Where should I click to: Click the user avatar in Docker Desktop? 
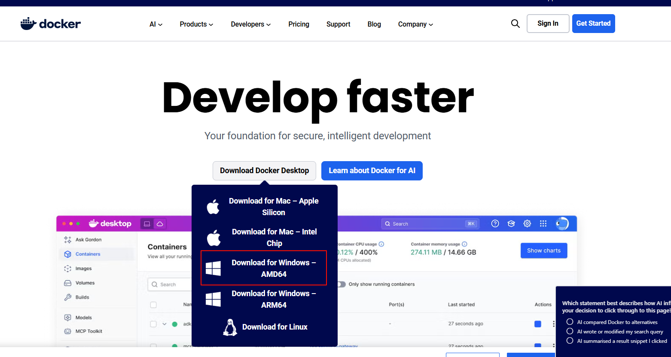pyautogui.click(x=562, y=223)
